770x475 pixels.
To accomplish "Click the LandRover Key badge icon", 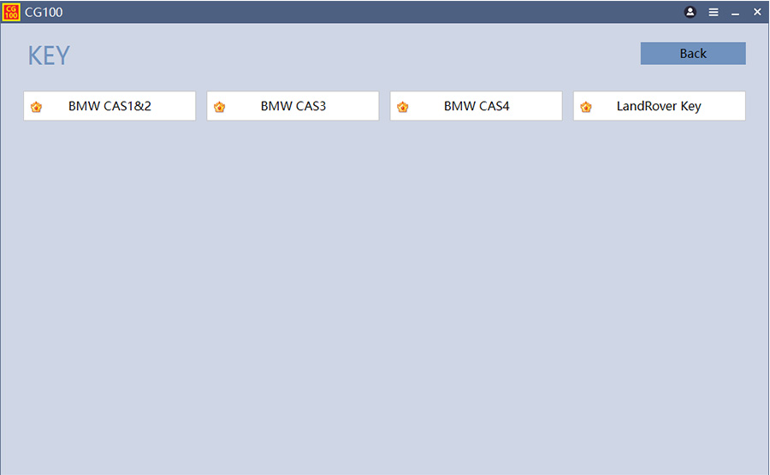I will pos(585,107).
